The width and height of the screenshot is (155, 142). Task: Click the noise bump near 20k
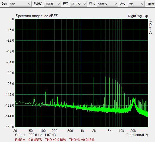pyautogui.click(x=134, y=100)
